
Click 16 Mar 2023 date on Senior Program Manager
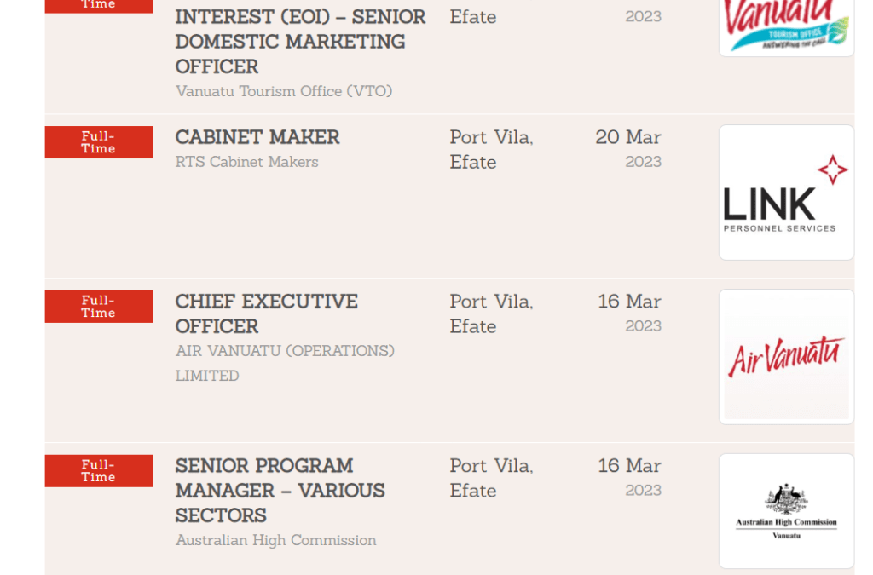pos(629,477)
